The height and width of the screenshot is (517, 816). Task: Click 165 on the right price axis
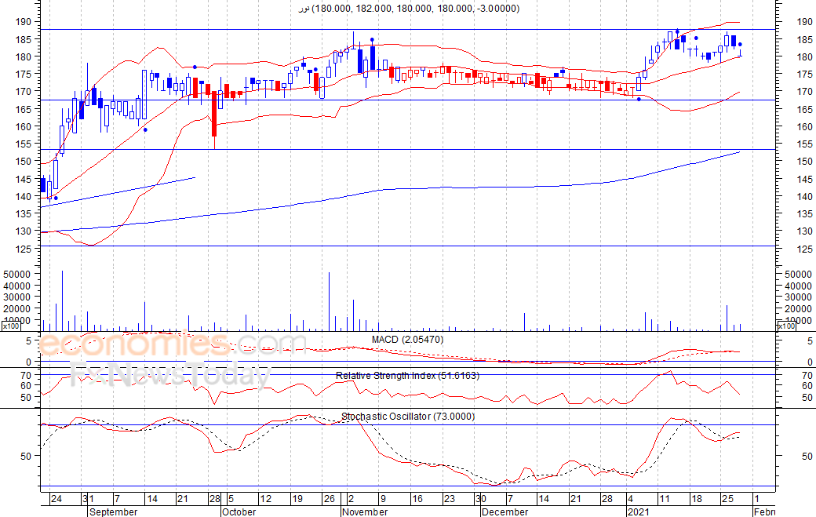pos(804,109)
